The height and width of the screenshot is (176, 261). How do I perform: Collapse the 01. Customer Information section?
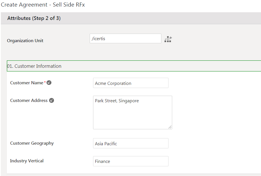(34, 66)
